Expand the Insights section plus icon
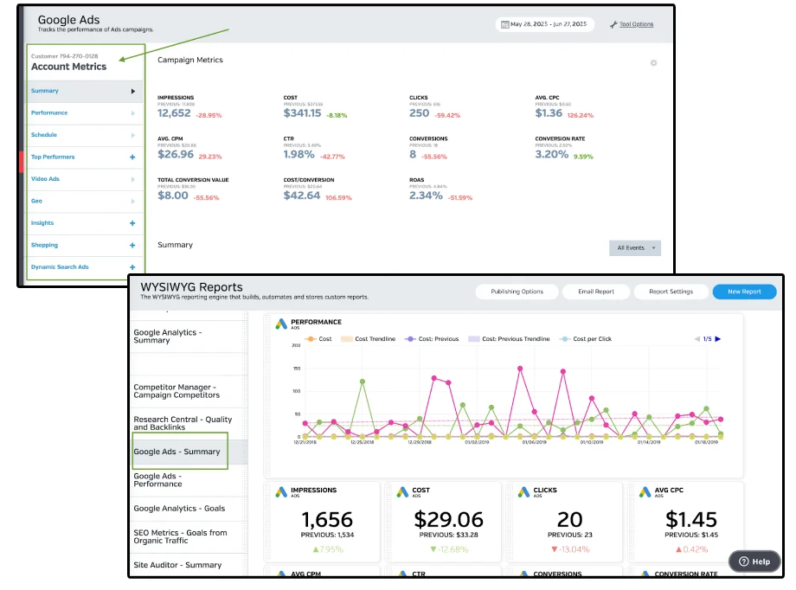Viewport: 796px width, 590px height. [x=132, y=223]
